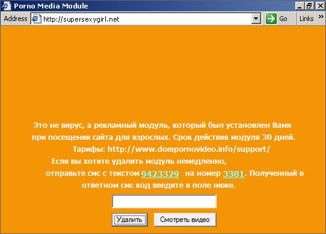Expand the Links toolbar chevron
This screenshot has height=234, width=326.
click(321, 16)
